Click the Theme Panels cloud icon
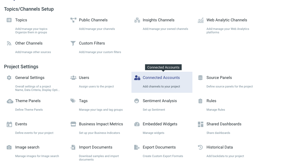Image resolution: width=287 pixels, height=164 pixels. (x=10, y=101)
